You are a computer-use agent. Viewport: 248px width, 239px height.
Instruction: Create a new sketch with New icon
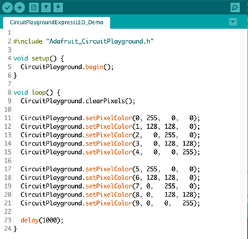point(34,7)
